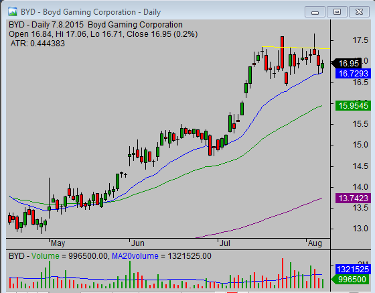
Task: Click the 14.5 price axis label
Action: tap(360, 166)
